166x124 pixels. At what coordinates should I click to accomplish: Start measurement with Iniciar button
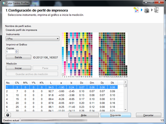(x=18, y=68)
